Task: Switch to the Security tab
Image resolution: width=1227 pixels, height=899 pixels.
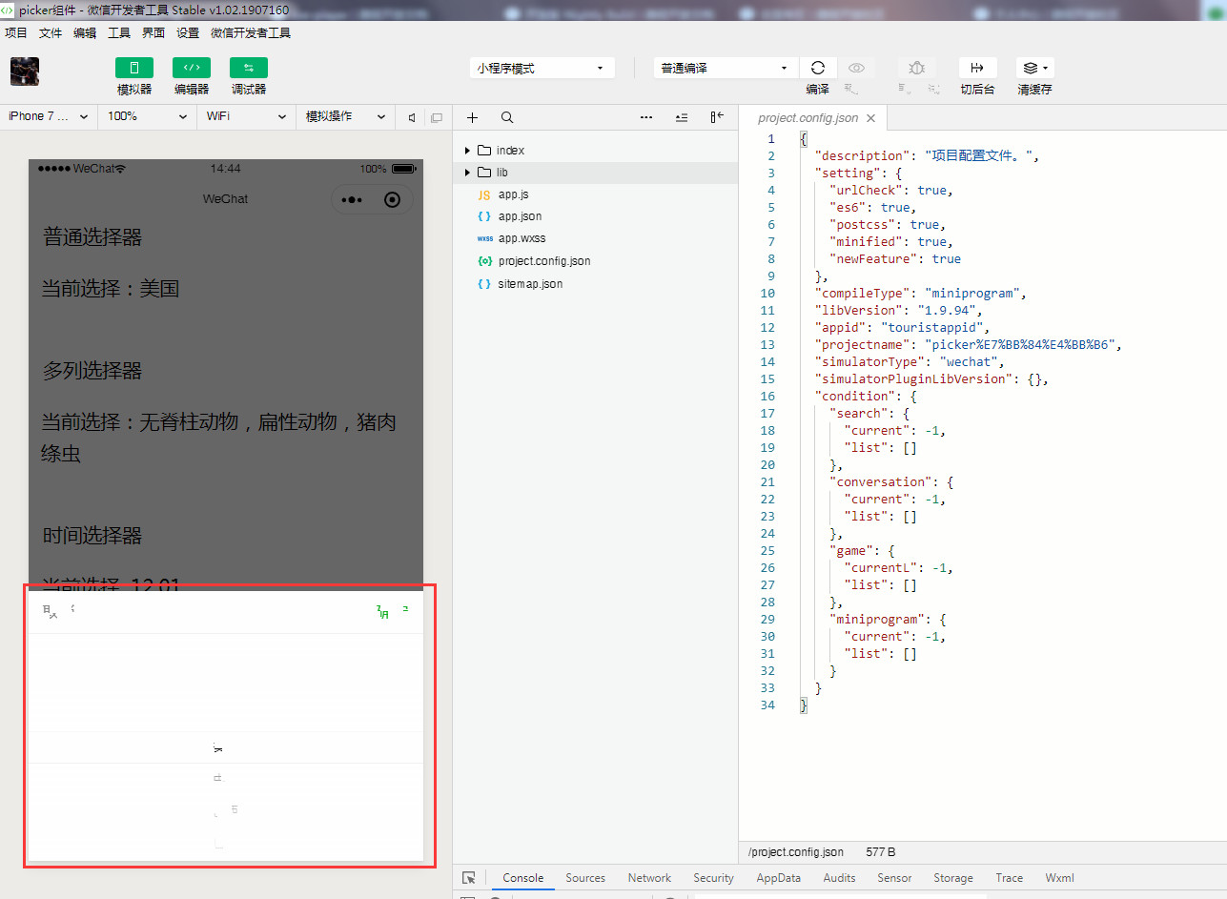Action: tap(713, 878)
